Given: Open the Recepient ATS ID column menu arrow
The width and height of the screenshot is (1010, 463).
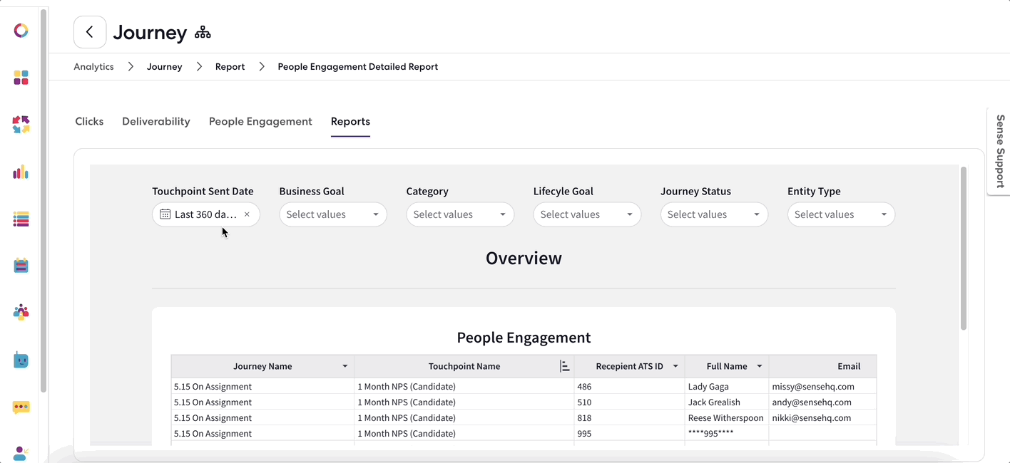Looking at the screenshot, I should click(675, 366).
